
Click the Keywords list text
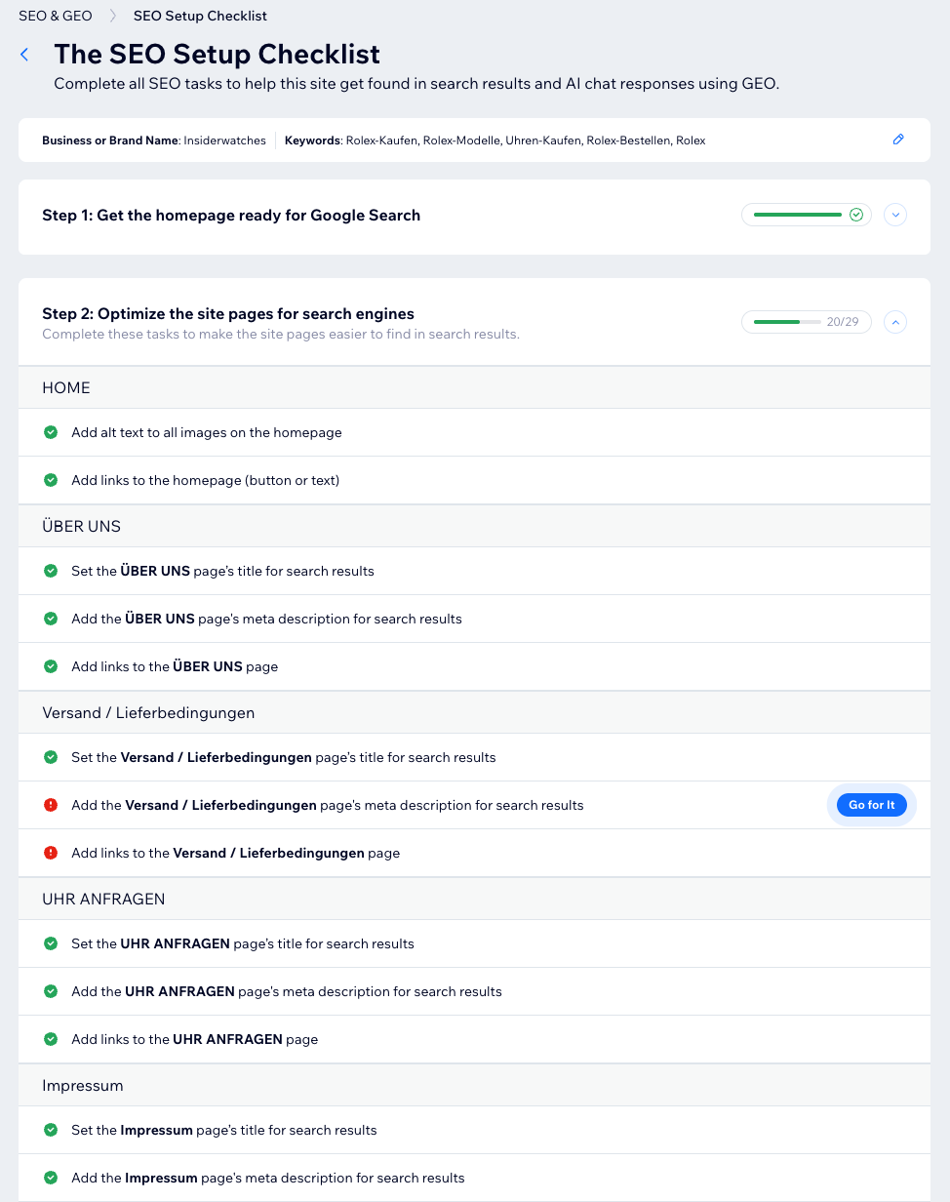click(x=495, y=140)
